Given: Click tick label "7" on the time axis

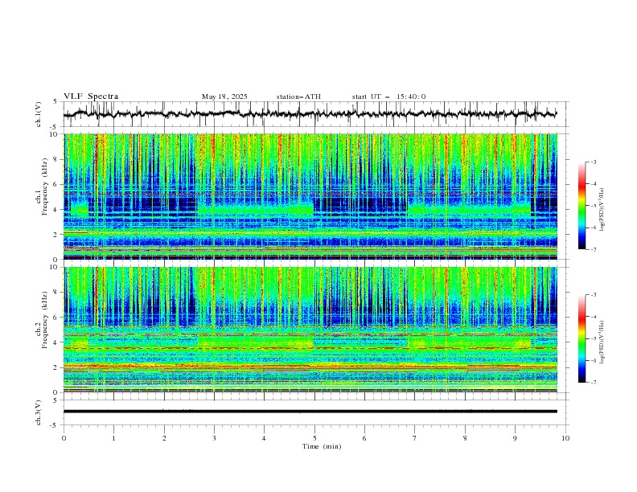Looking at the screenshot, I should [x=414, y=438].
